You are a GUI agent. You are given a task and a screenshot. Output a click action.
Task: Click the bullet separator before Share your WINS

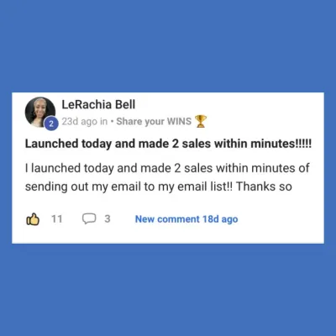[x=112, y=122]
